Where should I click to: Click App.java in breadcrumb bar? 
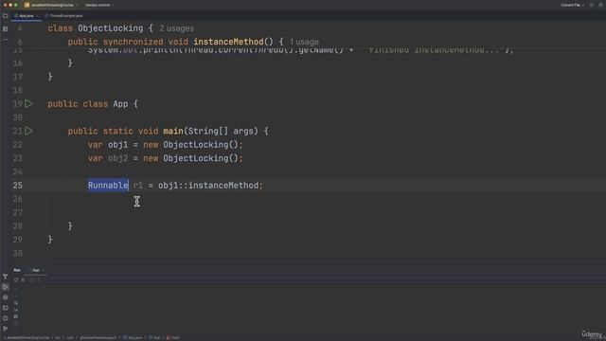[133, 338]
